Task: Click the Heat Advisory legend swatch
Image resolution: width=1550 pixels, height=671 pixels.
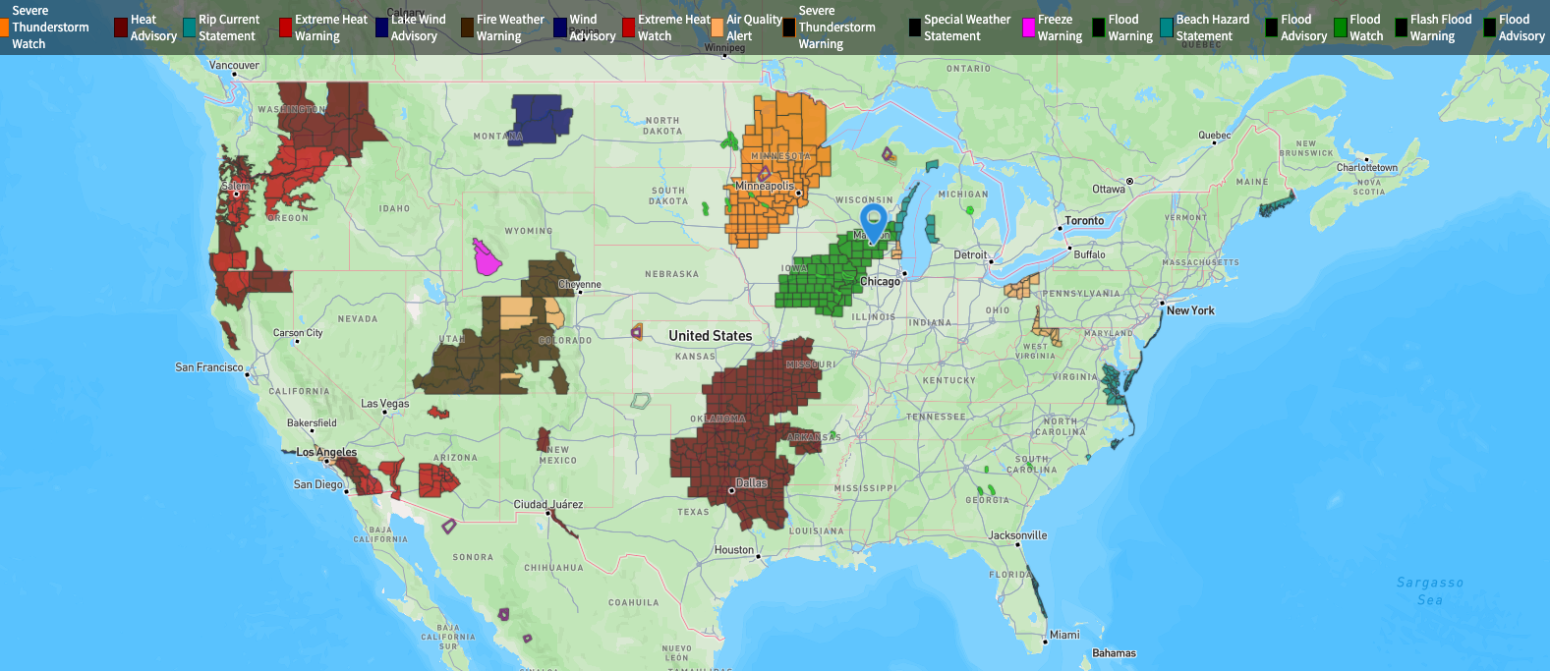Action: click(121, 28)
